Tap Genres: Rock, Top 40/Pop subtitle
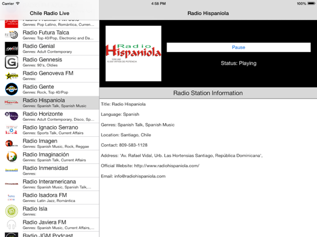This screenshot has width=317, height=237. click(x=45, y=92)
